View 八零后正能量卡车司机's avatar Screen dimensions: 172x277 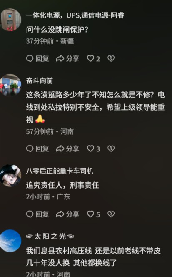click(10, 176)
